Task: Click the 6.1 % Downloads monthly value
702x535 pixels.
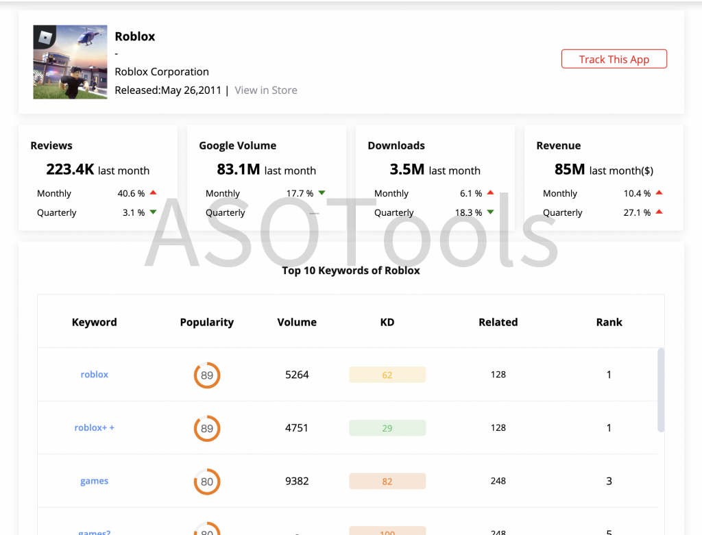Action: pos(471,193)
